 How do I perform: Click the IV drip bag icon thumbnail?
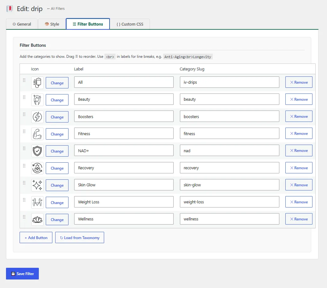37,83
